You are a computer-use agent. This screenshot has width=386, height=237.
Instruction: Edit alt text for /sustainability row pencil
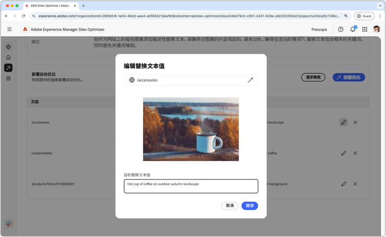(344, 153)
